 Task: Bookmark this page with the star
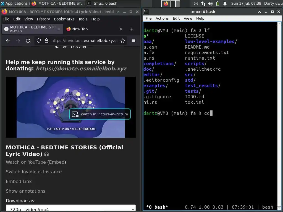[123, 41]
